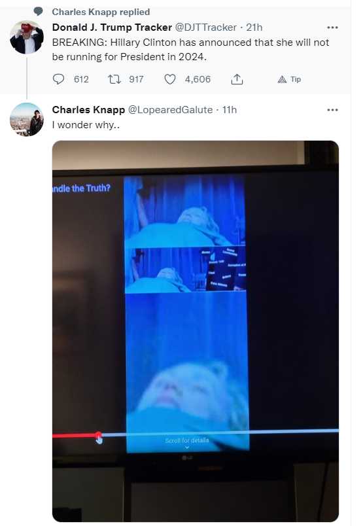Click the @DJTTracker handle

coord(205,27)
